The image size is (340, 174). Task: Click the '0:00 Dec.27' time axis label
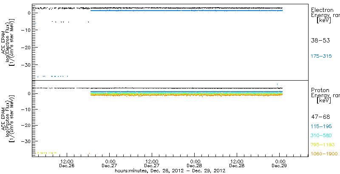pos(110,164)
